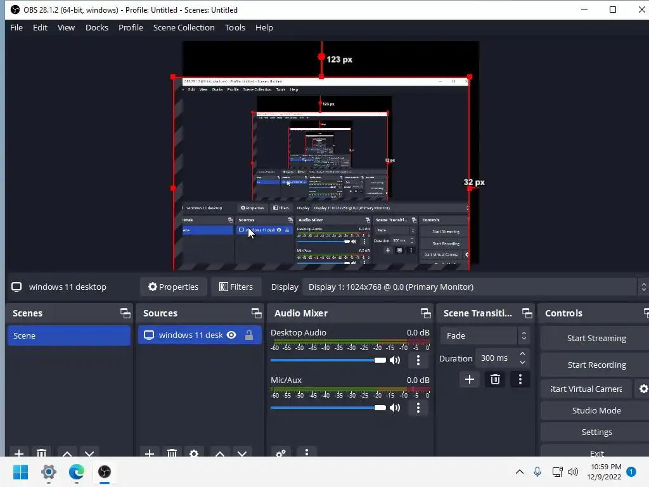Remove selected scene with trash icon
This screenshot has width=649, height=487.
(41, 453)
